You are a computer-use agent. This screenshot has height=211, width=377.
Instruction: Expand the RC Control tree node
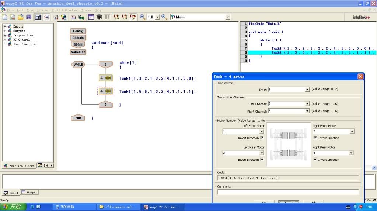(5, 40)
